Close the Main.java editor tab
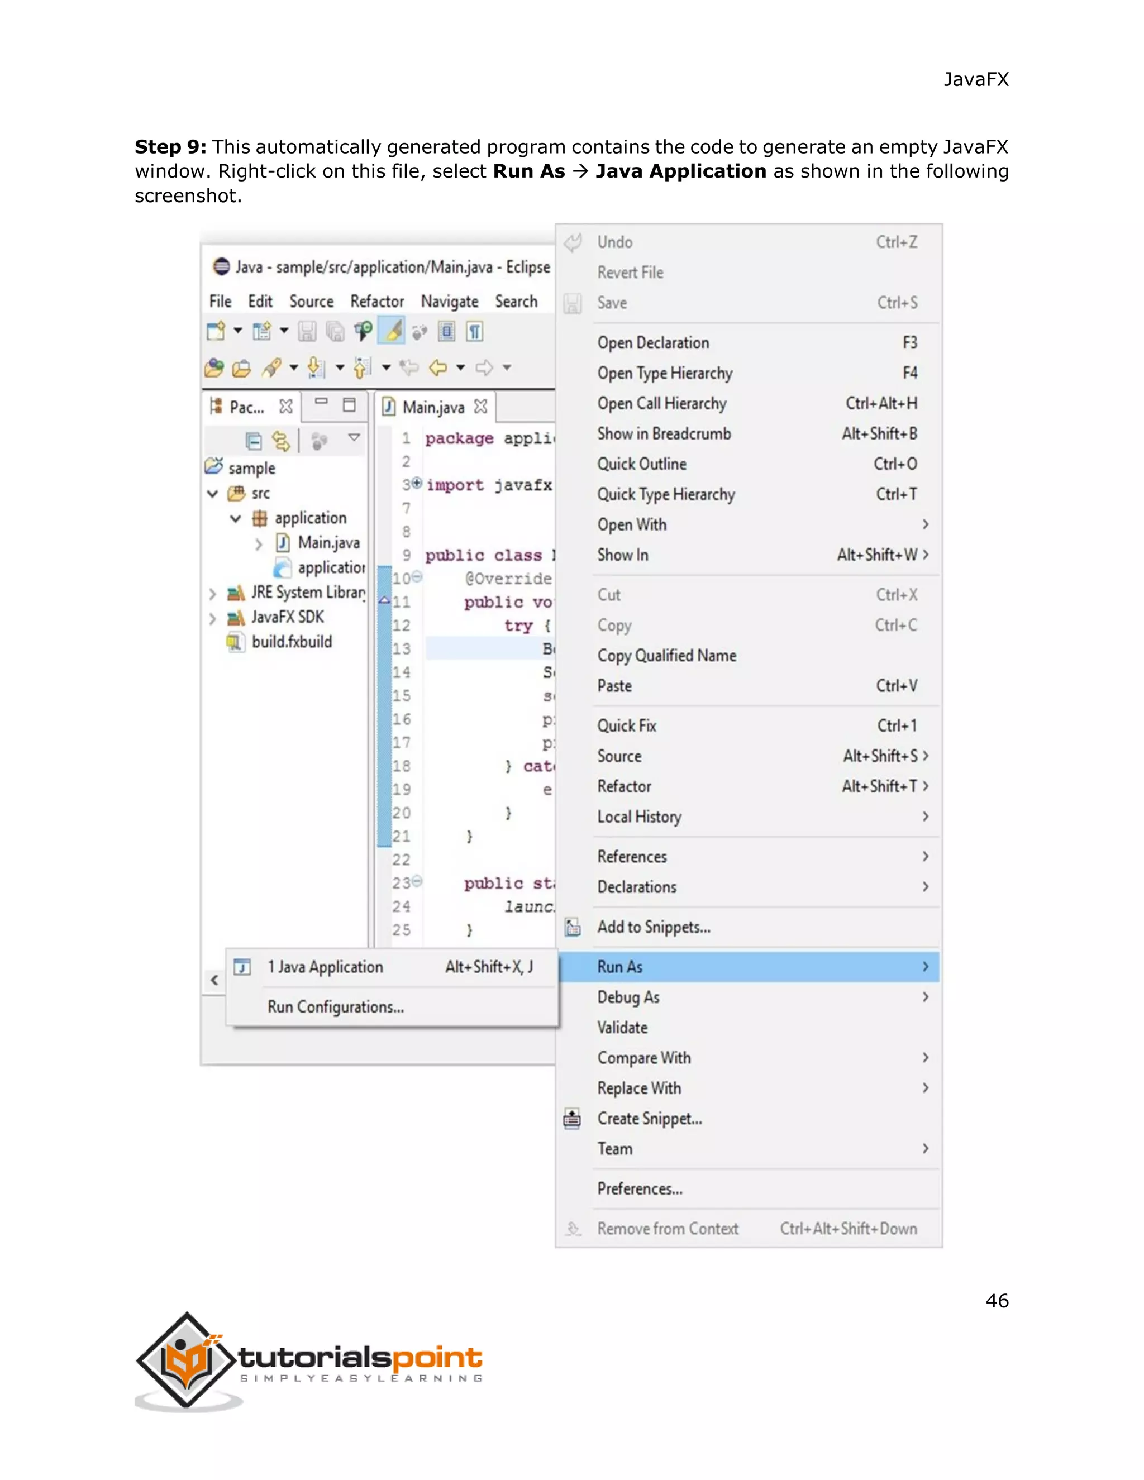Screen dimensions: 1144x1480 pyautogui.click(x=480, y=406)
